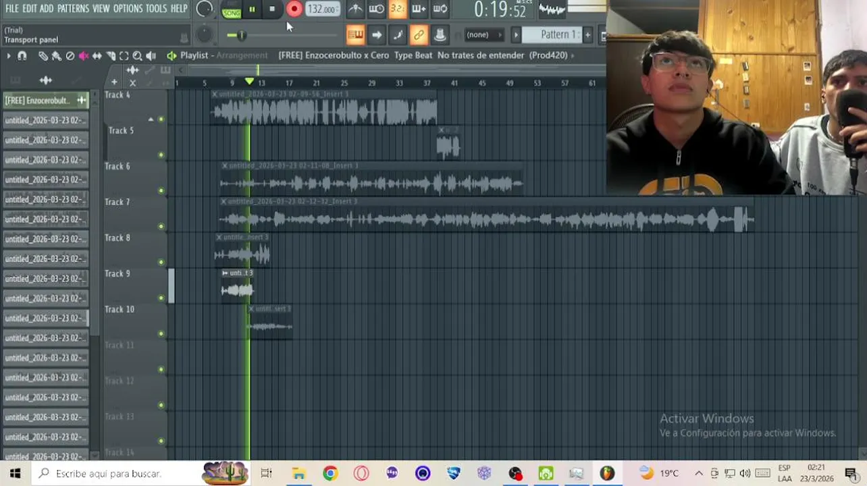867x486 pixels.
Task: Stop playback with the stop button
Action: point(272,9)
